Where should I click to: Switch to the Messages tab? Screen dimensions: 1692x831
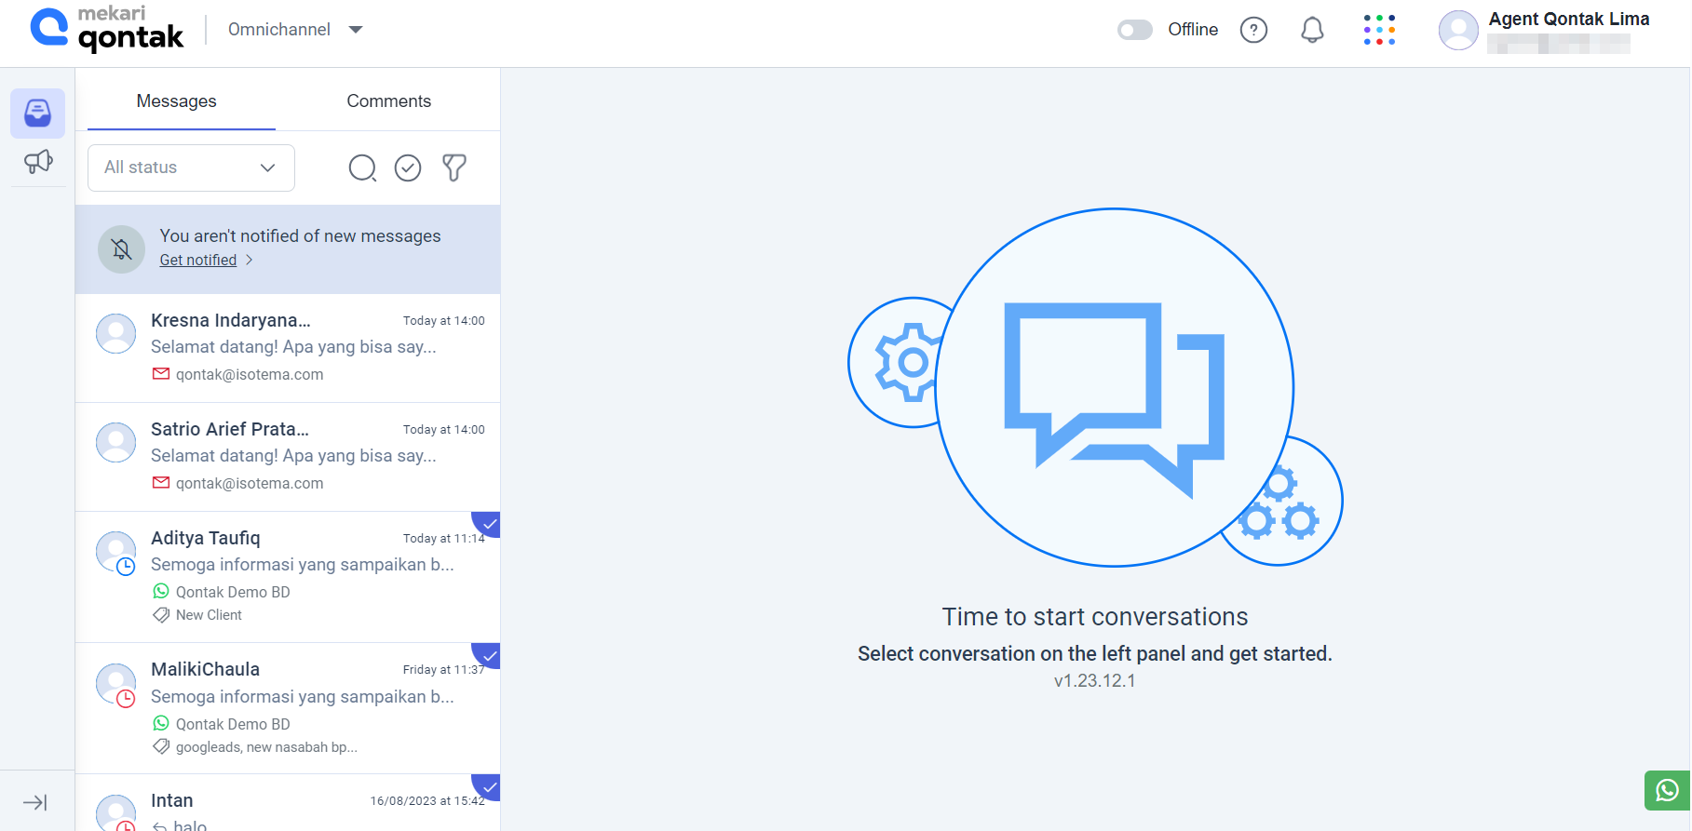[176, 101]
